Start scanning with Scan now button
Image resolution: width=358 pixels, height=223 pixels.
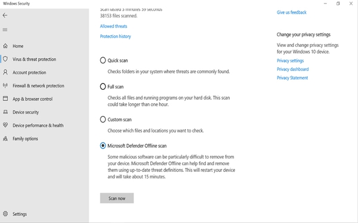(117, 198)
